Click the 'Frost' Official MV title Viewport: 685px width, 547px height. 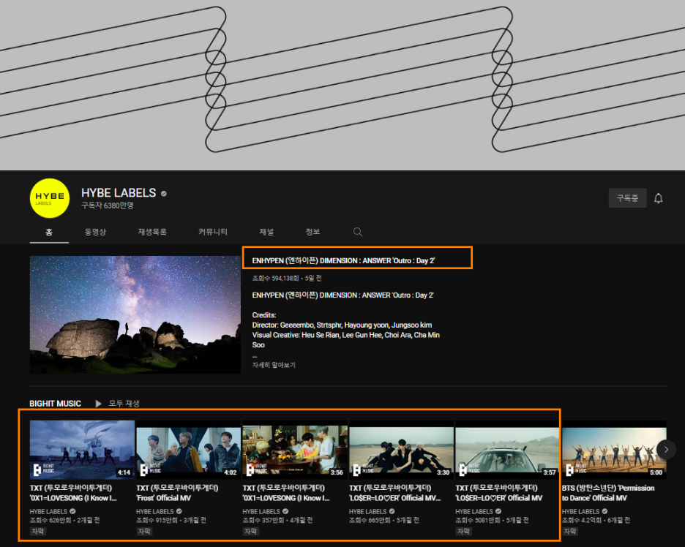click(177, 493)
